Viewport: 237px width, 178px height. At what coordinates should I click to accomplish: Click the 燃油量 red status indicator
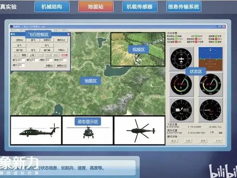[216, 39]
